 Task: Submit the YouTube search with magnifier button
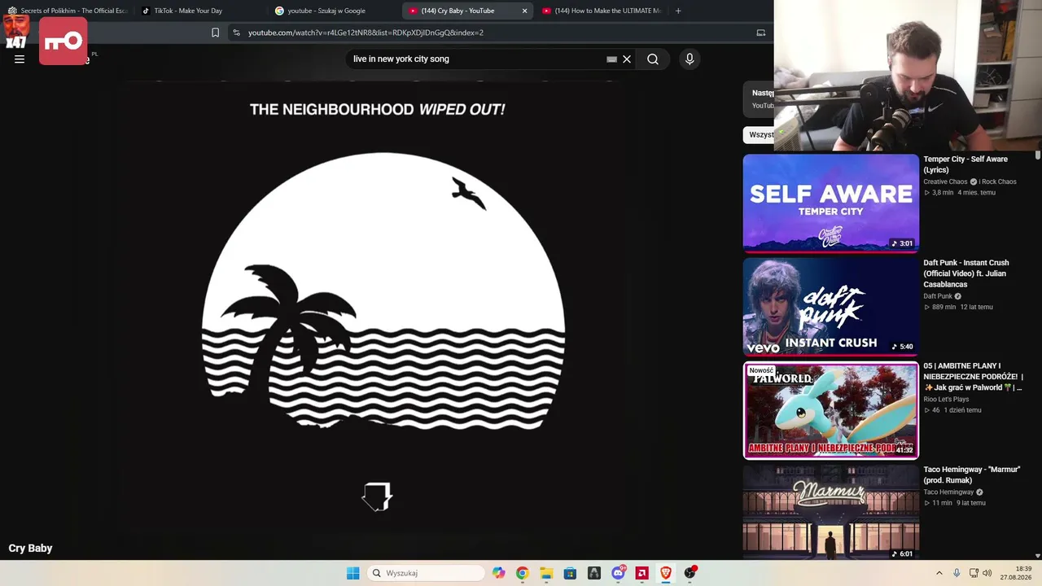pos(653,59)
